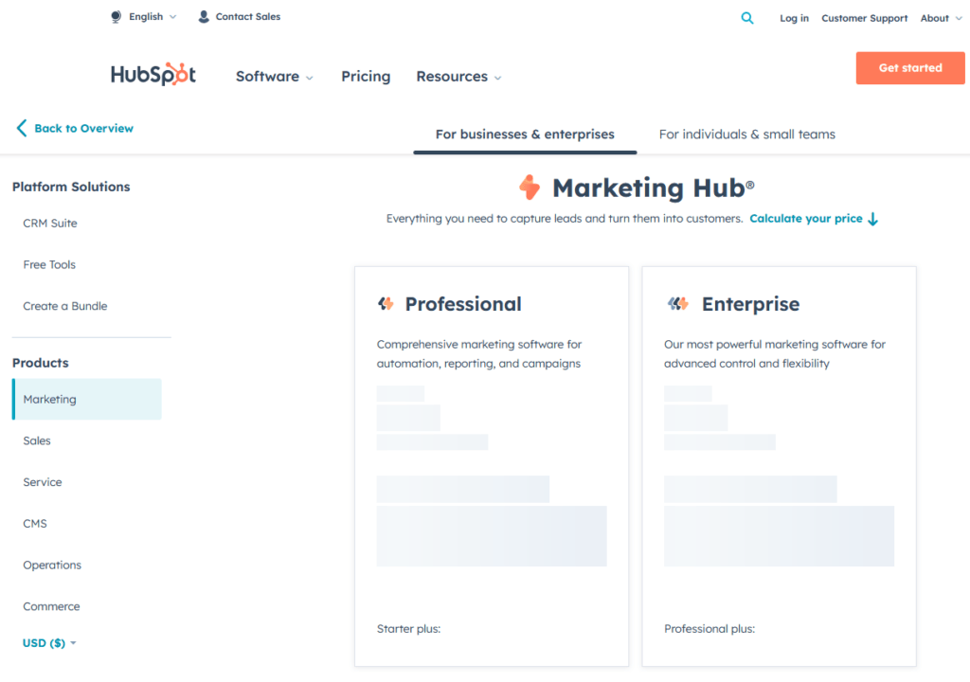Click the Enterprise plan heading

point(750,304)
